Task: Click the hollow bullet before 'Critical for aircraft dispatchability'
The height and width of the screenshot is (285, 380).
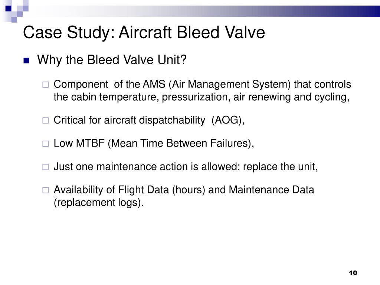Action: (46, 121)
